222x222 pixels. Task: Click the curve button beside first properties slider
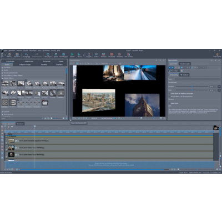click(x=219, y=87)
